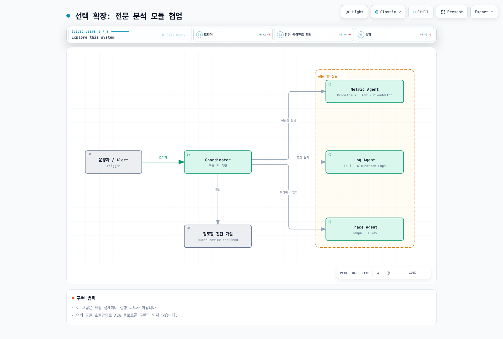Click the Explore this system text
The width and height of the screenshot is (503, 339).
pos(93,37)
